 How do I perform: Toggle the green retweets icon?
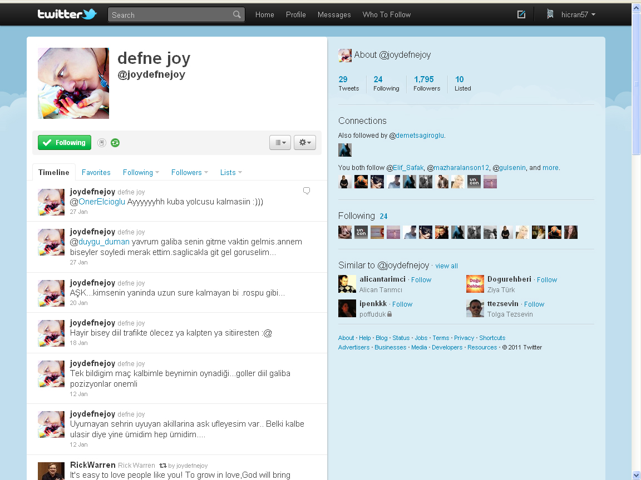pyautogui.click(x=115, y=143)
